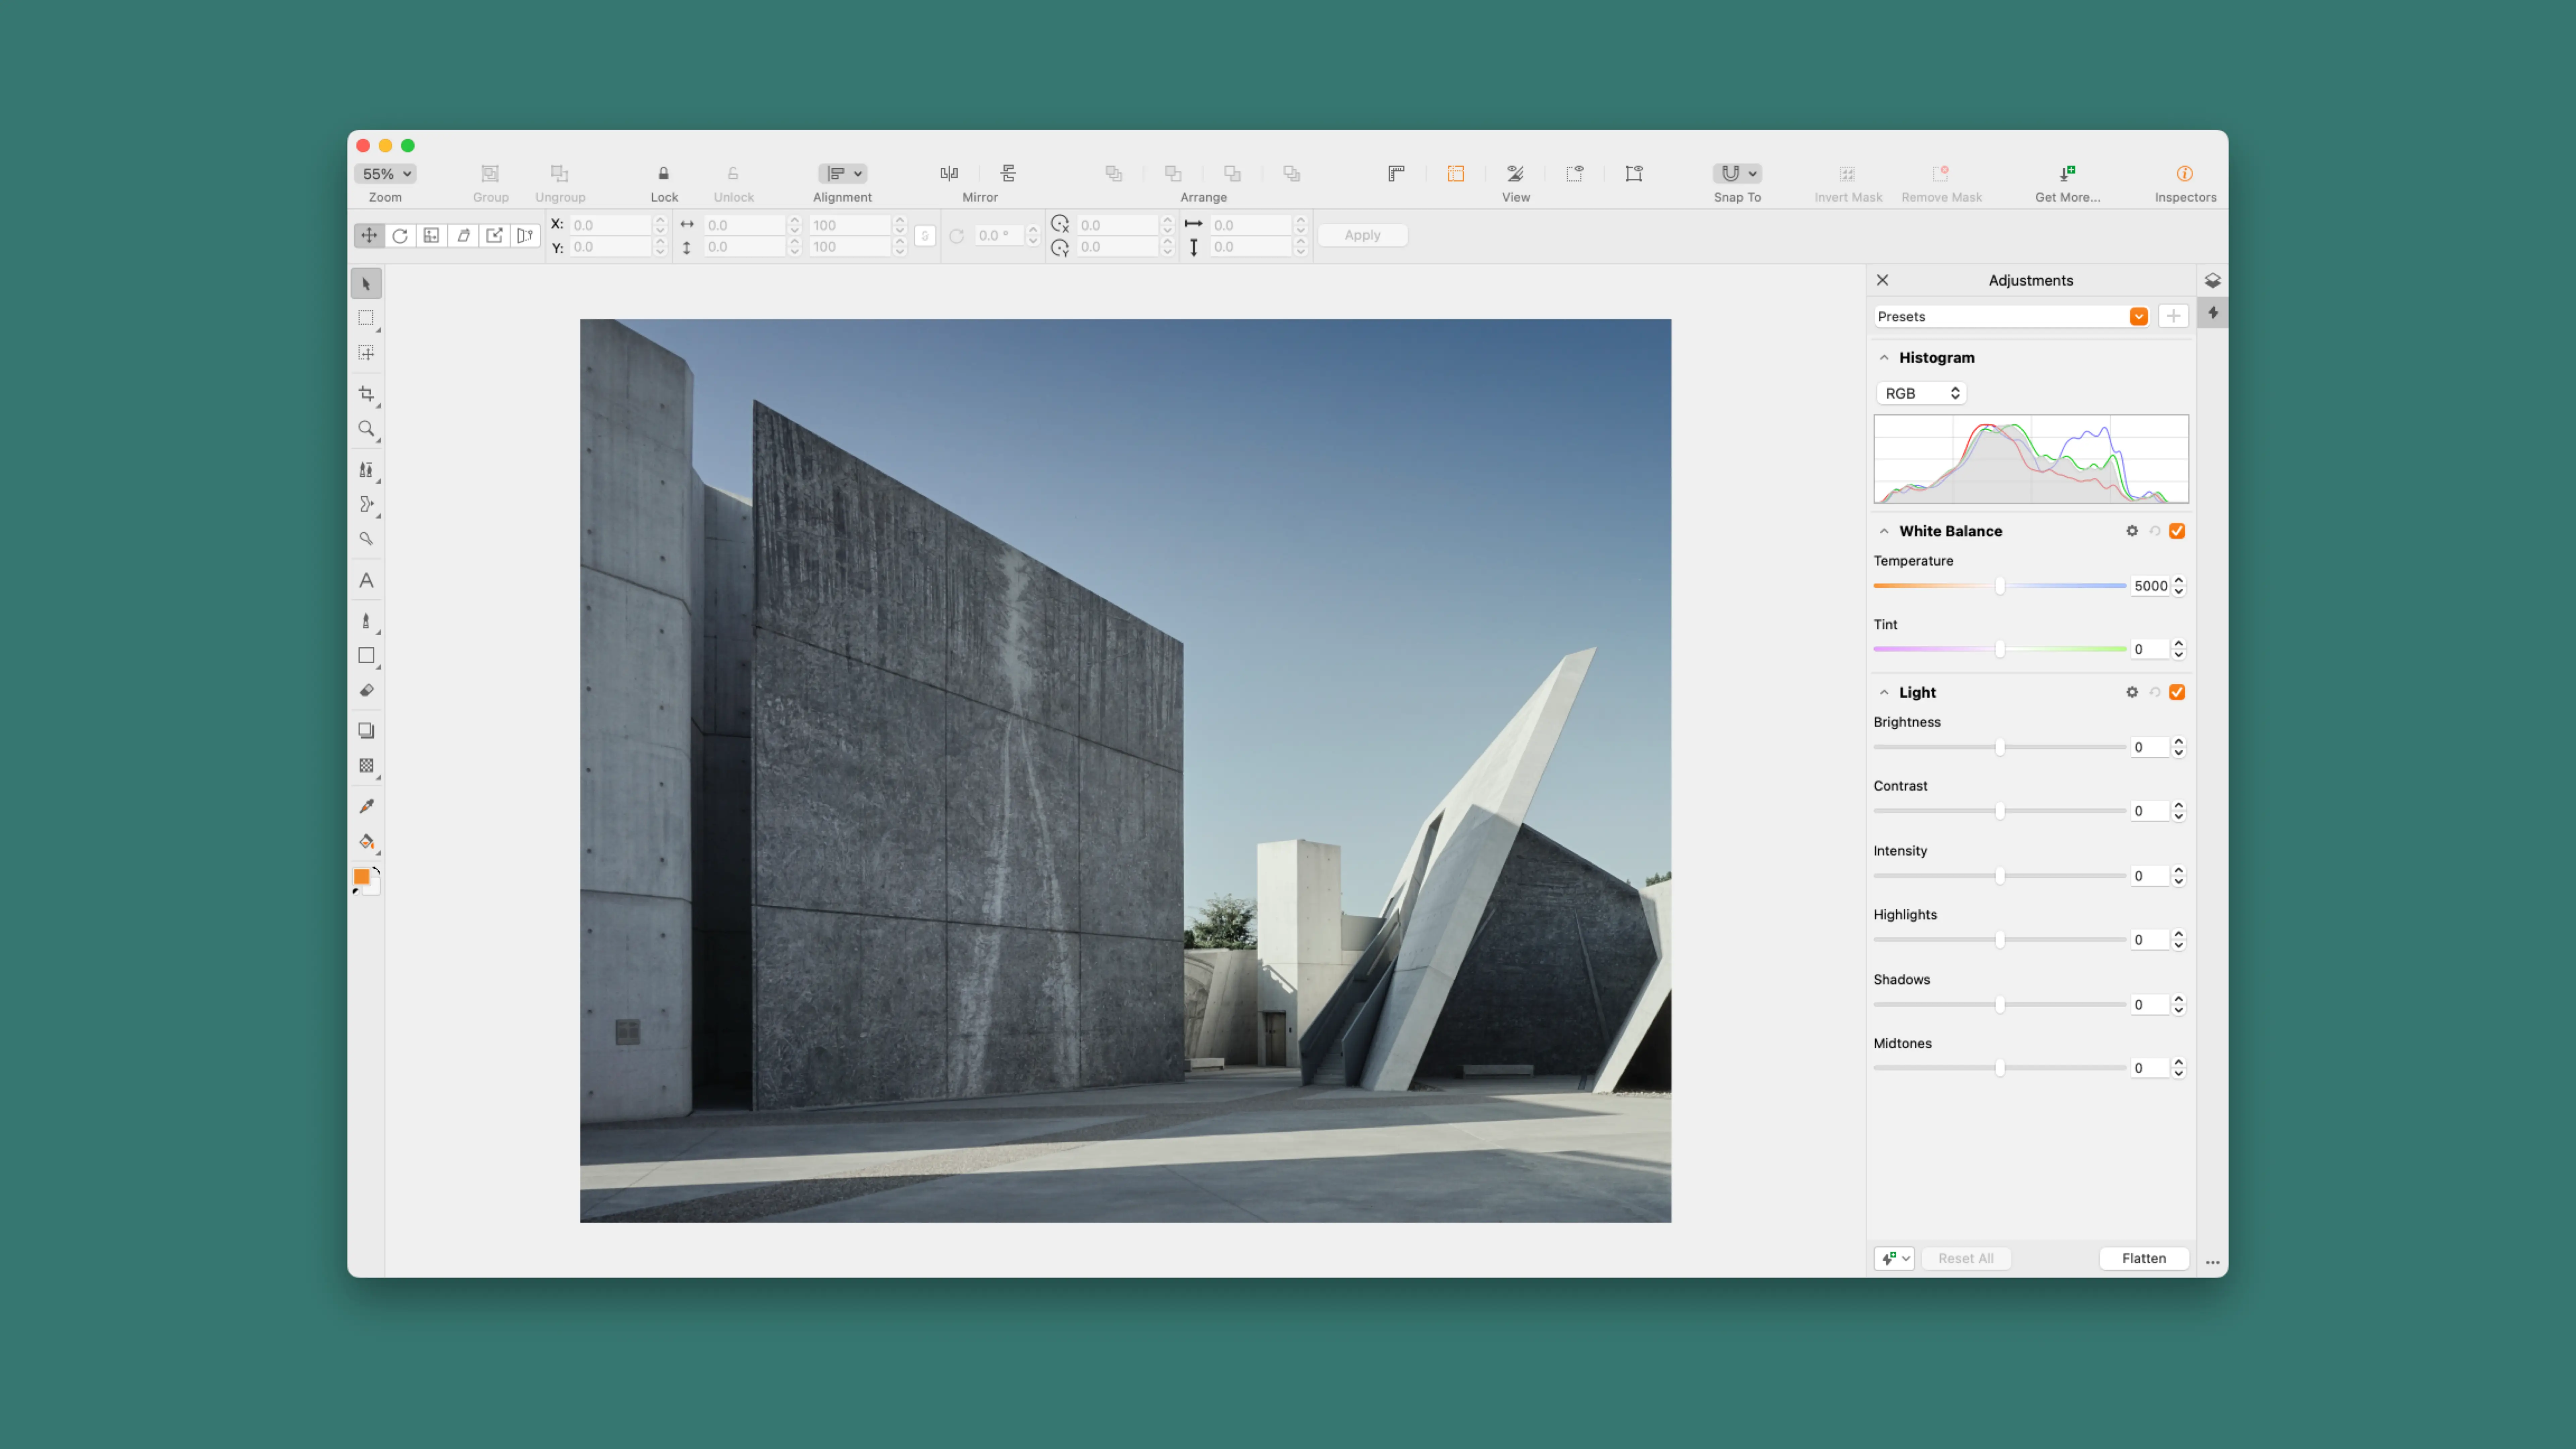Switch to move transform mode
This screenshot has width=2576, height=1449.
369,236
